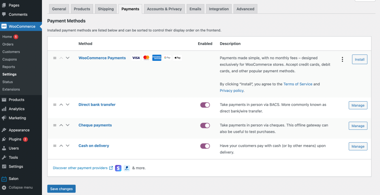
Task: Click the Pages menu icon
Action: pyautogui.click(x=4, y=5)
